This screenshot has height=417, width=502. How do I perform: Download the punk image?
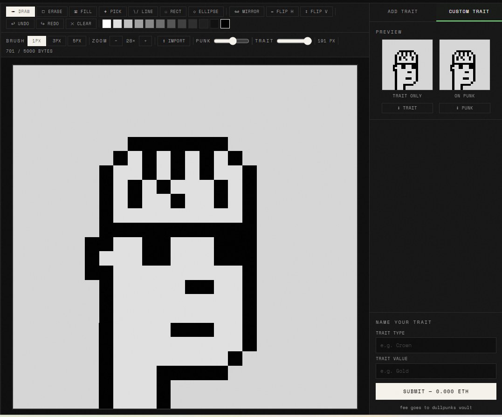coord(465,108)
